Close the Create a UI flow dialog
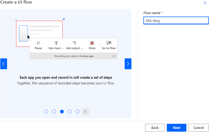Screen dimensions: 209x133 pos(205,3)
